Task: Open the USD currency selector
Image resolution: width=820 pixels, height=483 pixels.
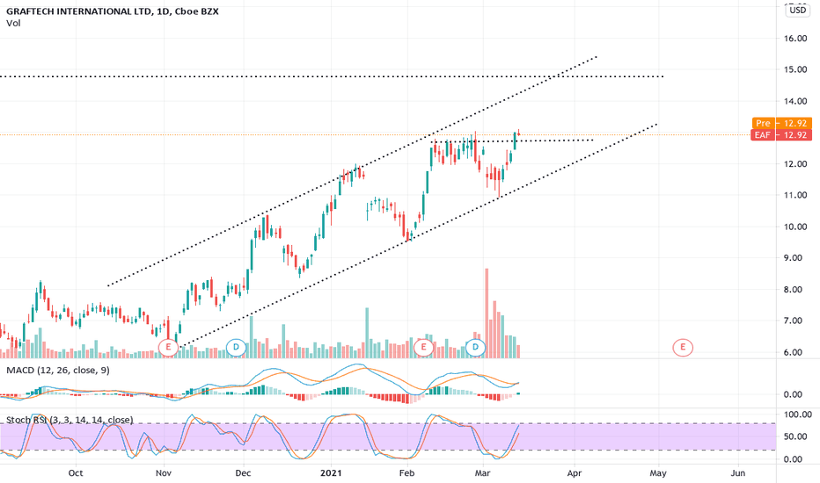Action: [x=797, y=10]
